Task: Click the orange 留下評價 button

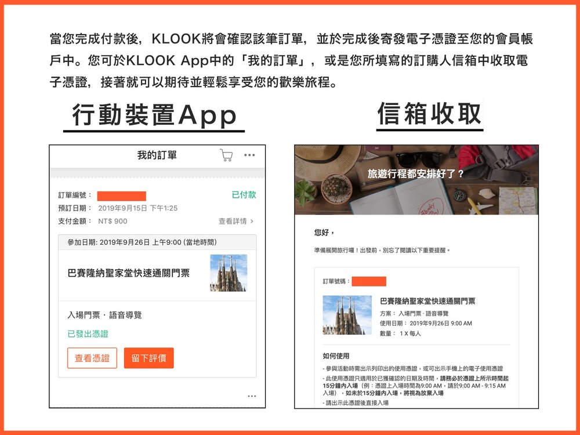Action: tap(149, 358)
